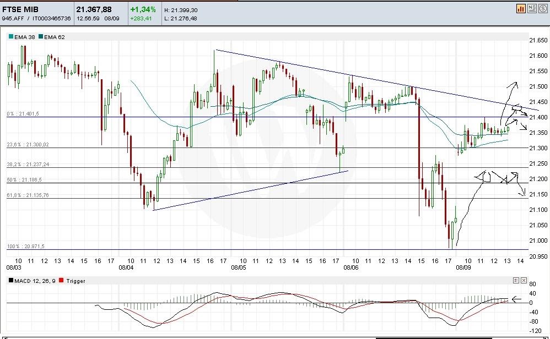Click the 100% : 20.971,5 Fibonacci label
This screenshot has width=550, height=339.
pyautogui.click(x=25, y=247)
